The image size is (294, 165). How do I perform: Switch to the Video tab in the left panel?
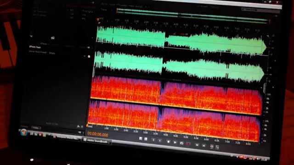36,127
